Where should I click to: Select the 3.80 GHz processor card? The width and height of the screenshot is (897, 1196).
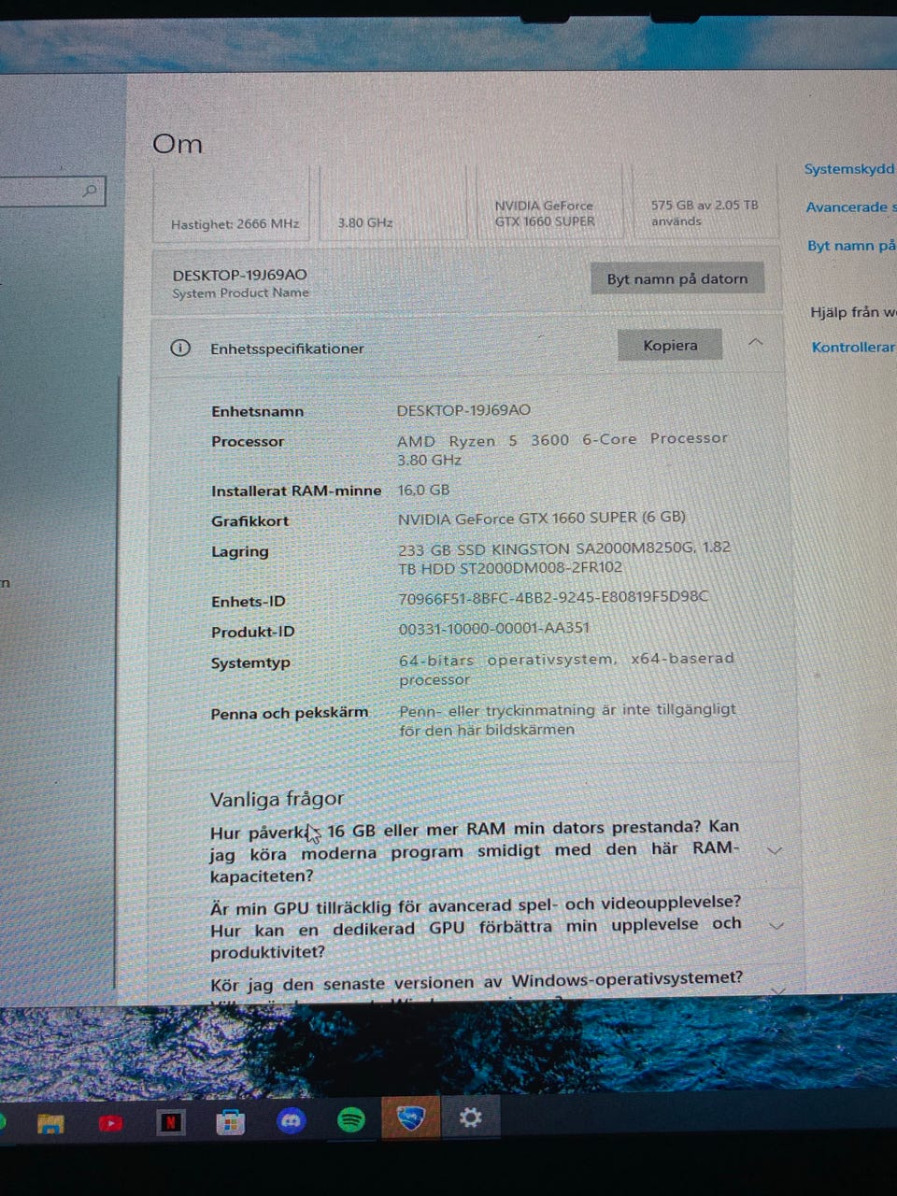[393, 204]
